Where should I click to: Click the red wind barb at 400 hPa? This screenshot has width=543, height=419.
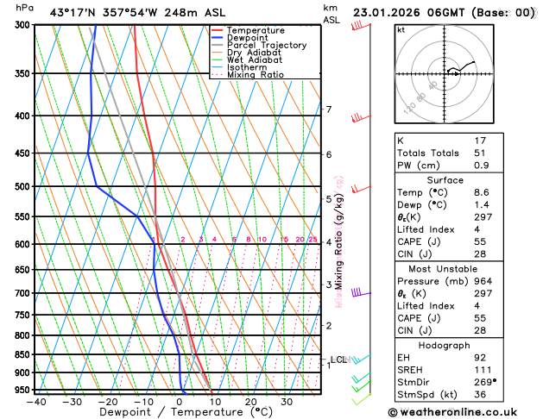coord(361,118)
